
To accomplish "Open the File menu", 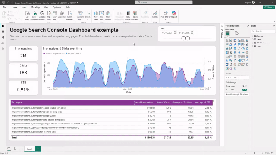I will tap(5, 7).
